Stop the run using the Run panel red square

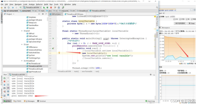pyautogui.click(x=5, y=81)
